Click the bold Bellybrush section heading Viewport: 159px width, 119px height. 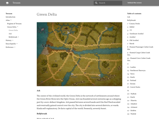42,114
